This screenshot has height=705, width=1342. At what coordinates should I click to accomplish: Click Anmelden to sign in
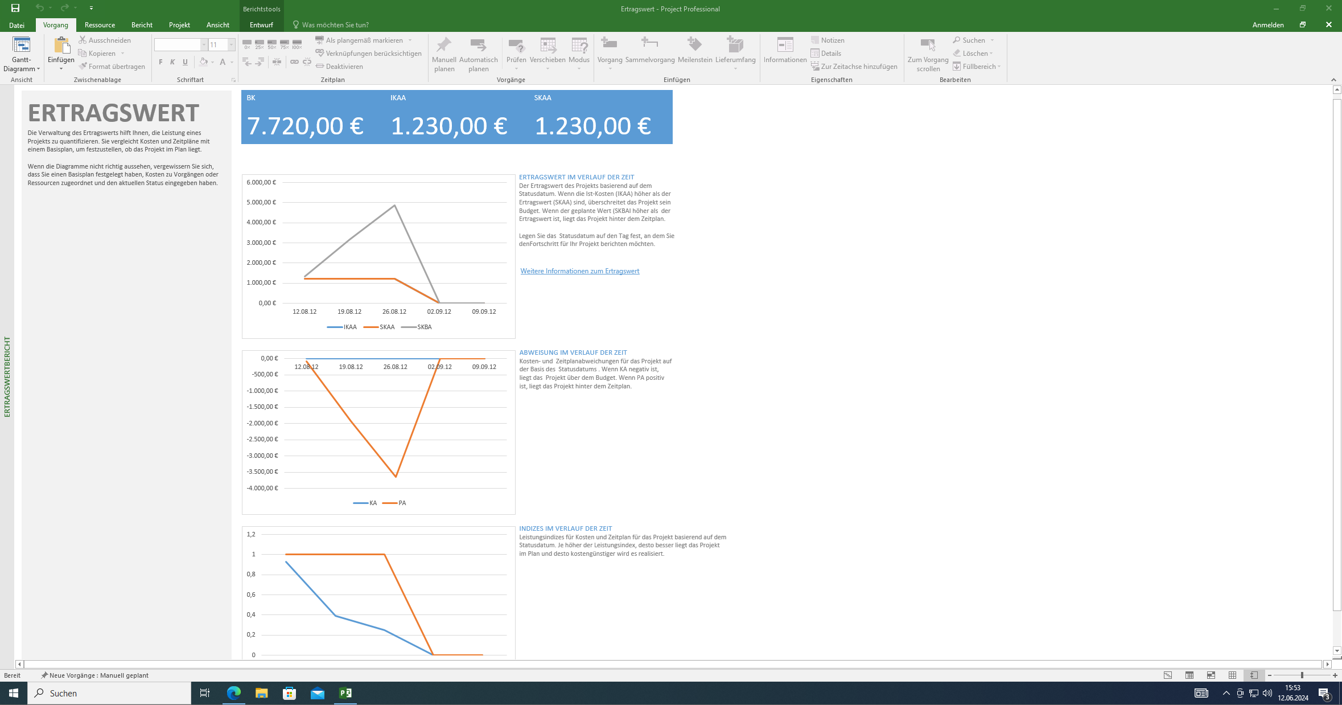pyautogui.click(x=1267, y=25)
